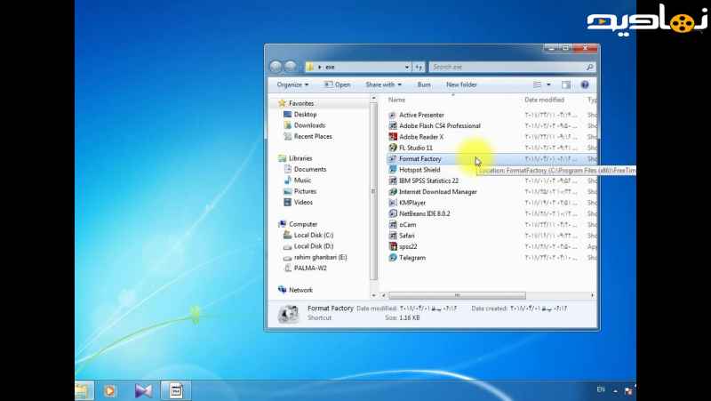Viewport: 711px width, 401px height.
Task: Select the Adobe Flash CS4 Professional icon
Action: pyautogui.click(x=393, y=126)
